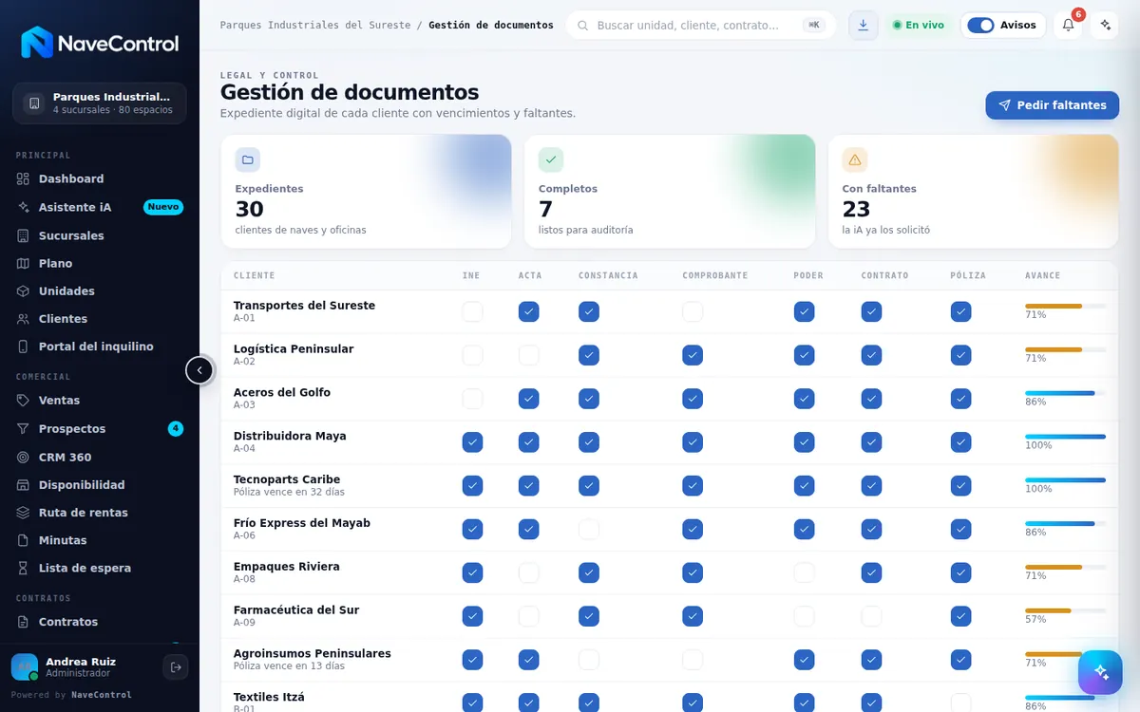
Task: Sort by the Avance column header
Action: point(1042,275)
